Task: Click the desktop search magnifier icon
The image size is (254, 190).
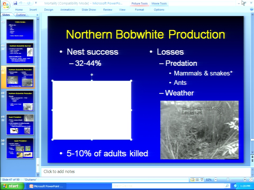Action: (x=227, y=186)
